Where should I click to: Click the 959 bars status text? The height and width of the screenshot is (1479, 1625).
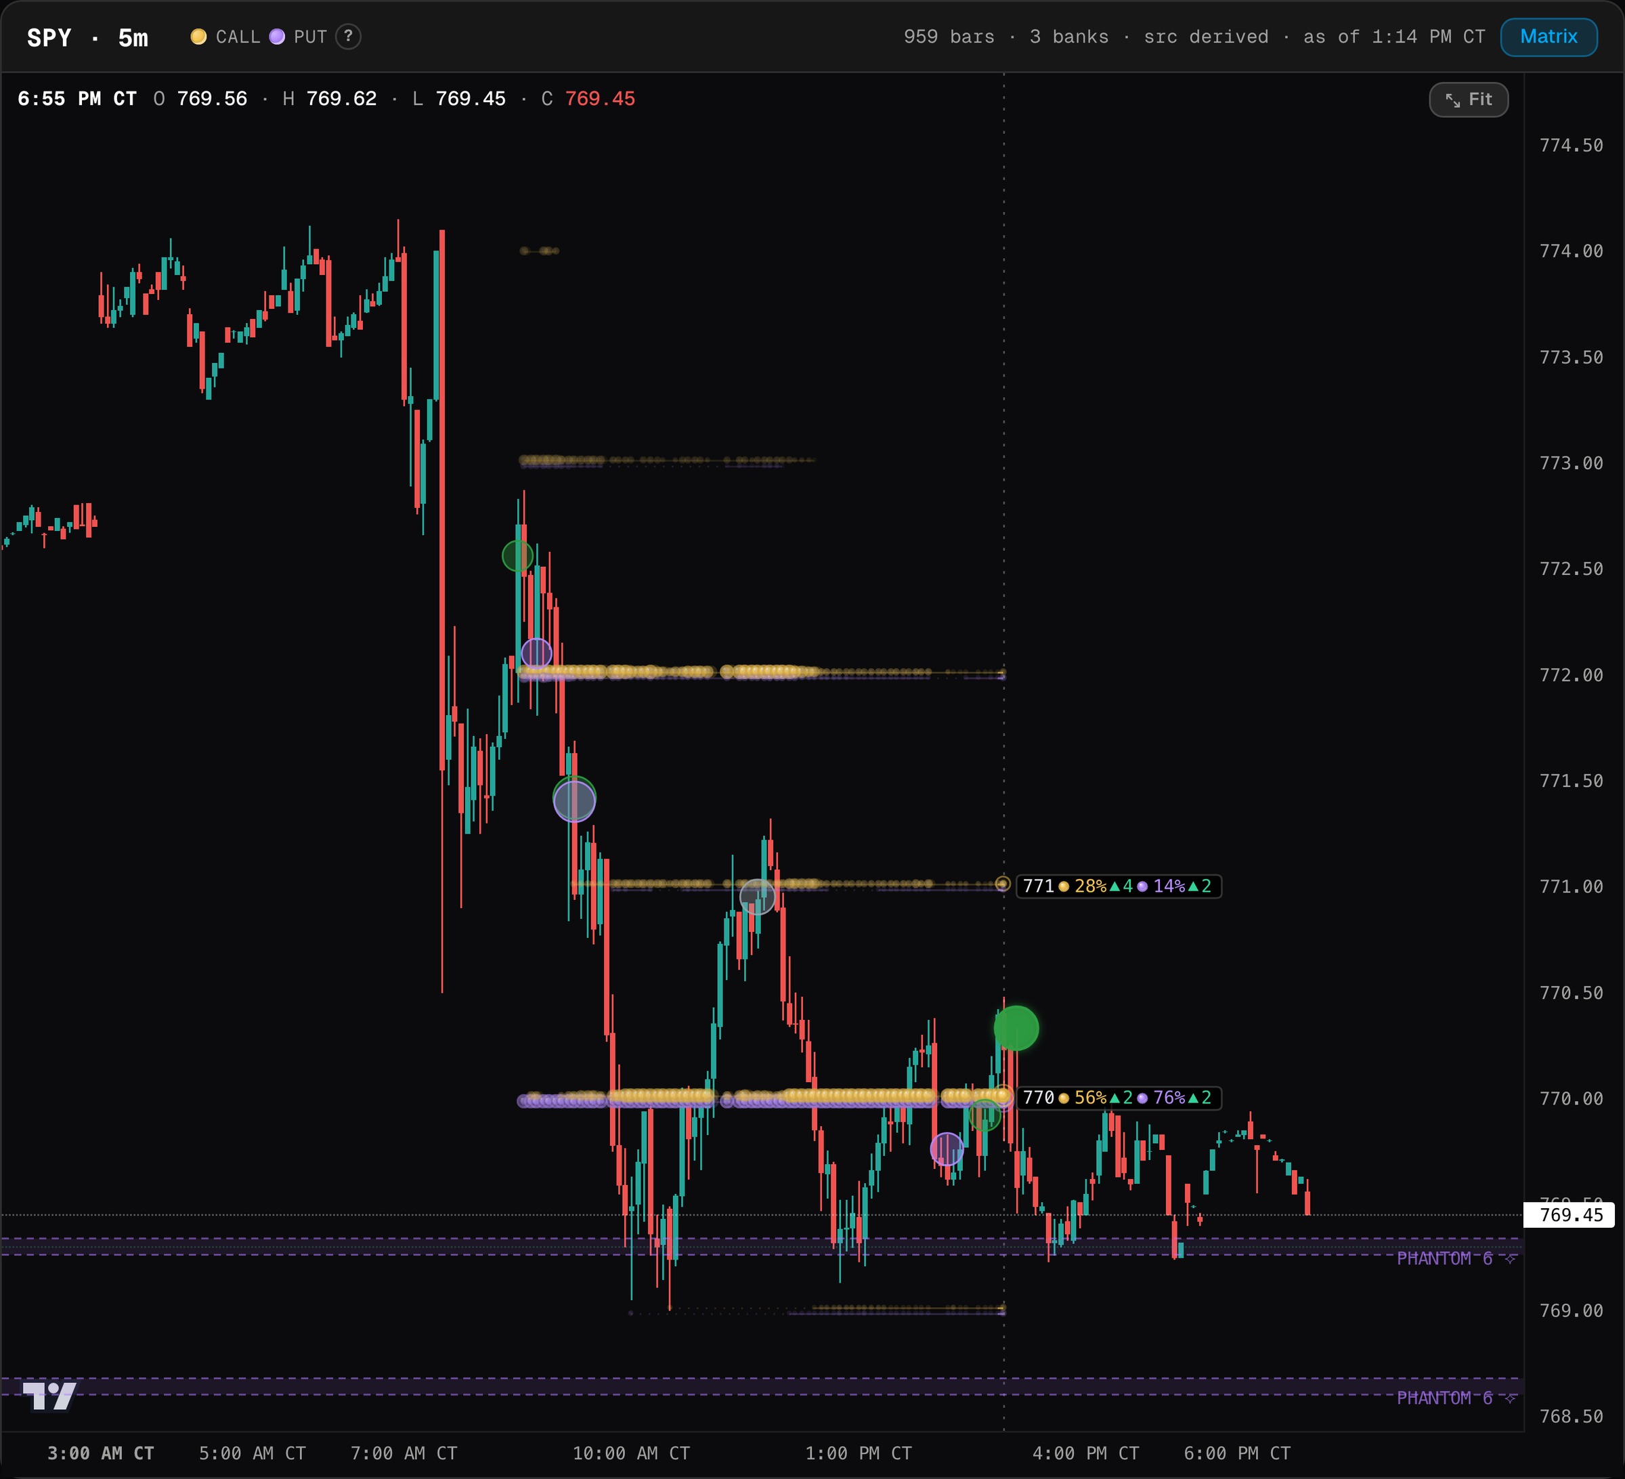click(949, 37)
